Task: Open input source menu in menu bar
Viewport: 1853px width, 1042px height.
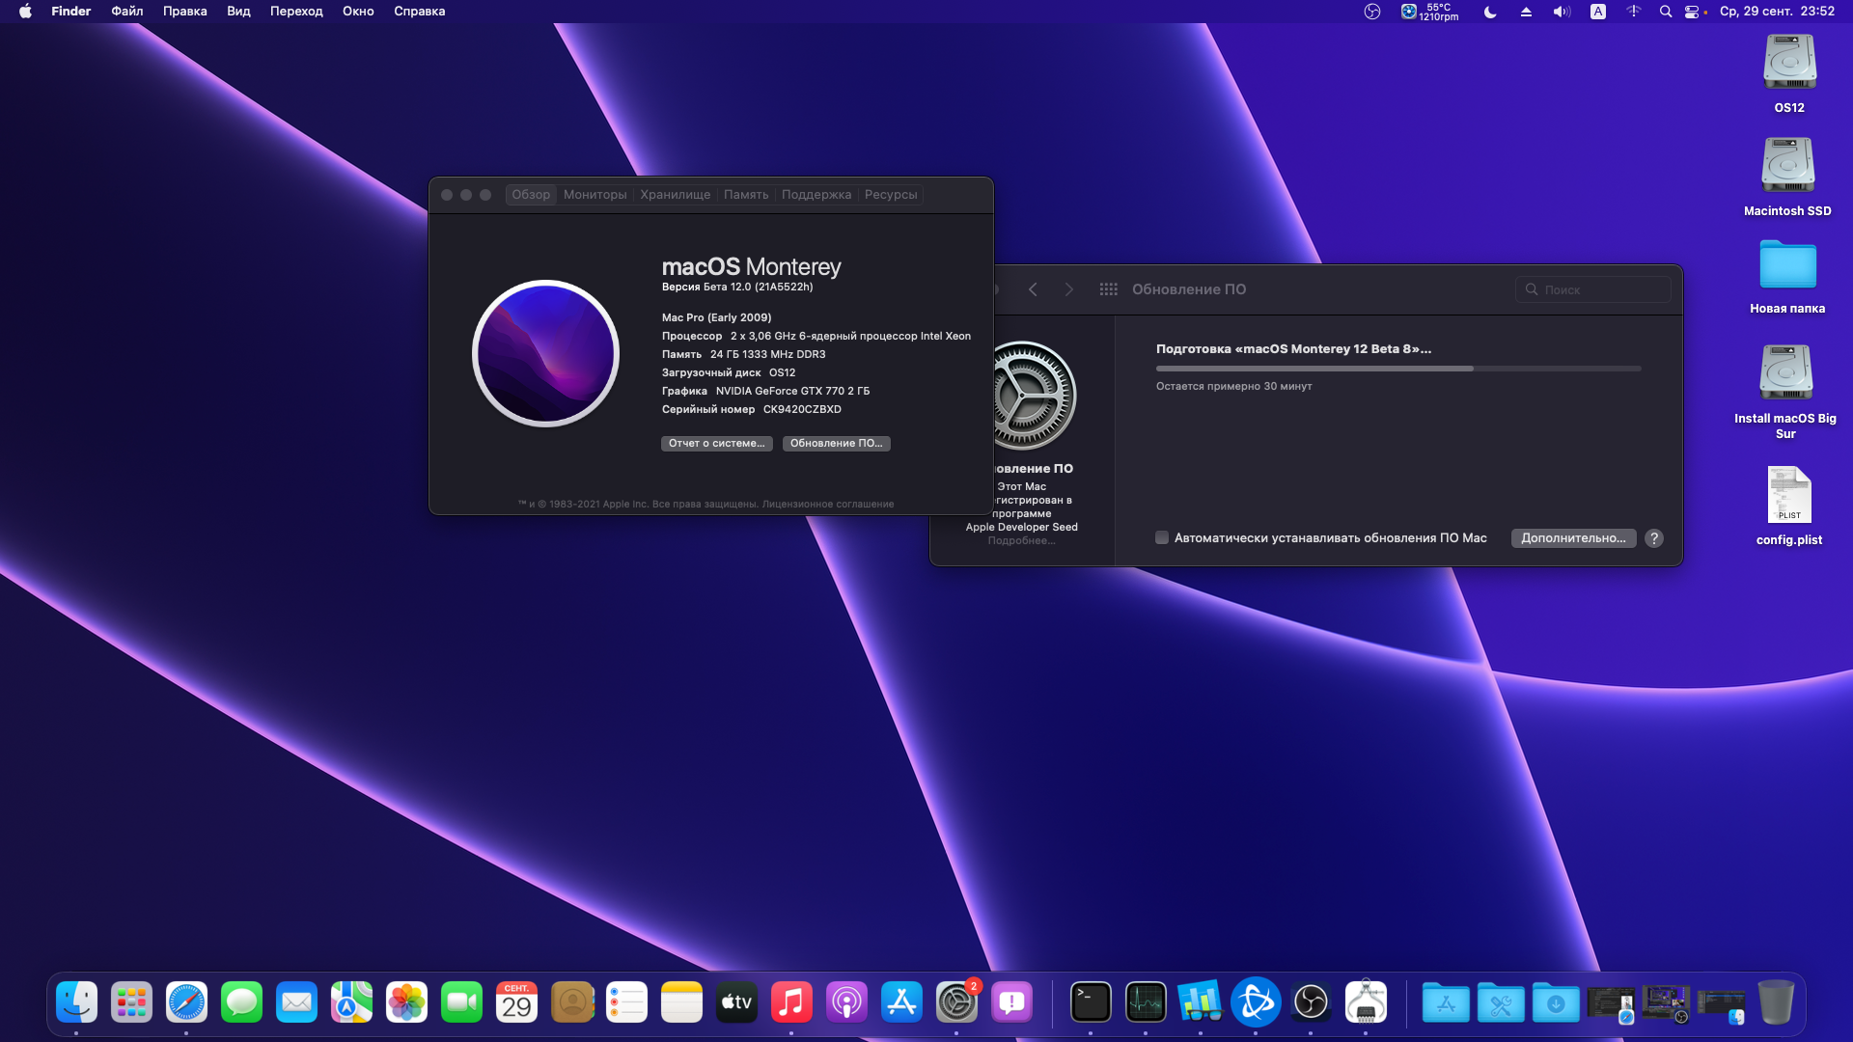Action: tap(1598, 12)
